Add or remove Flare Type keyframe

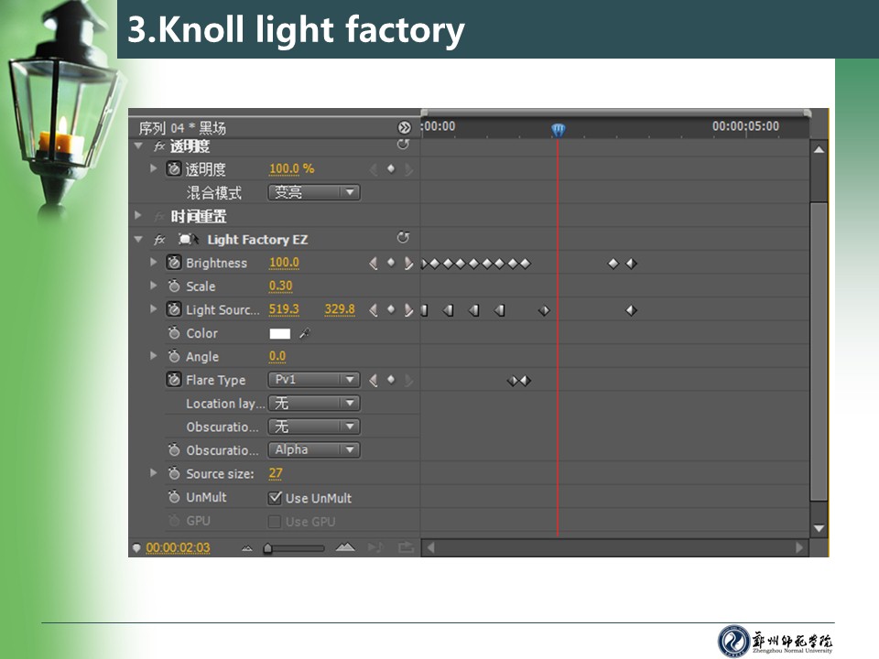click(x=391, y=380)
